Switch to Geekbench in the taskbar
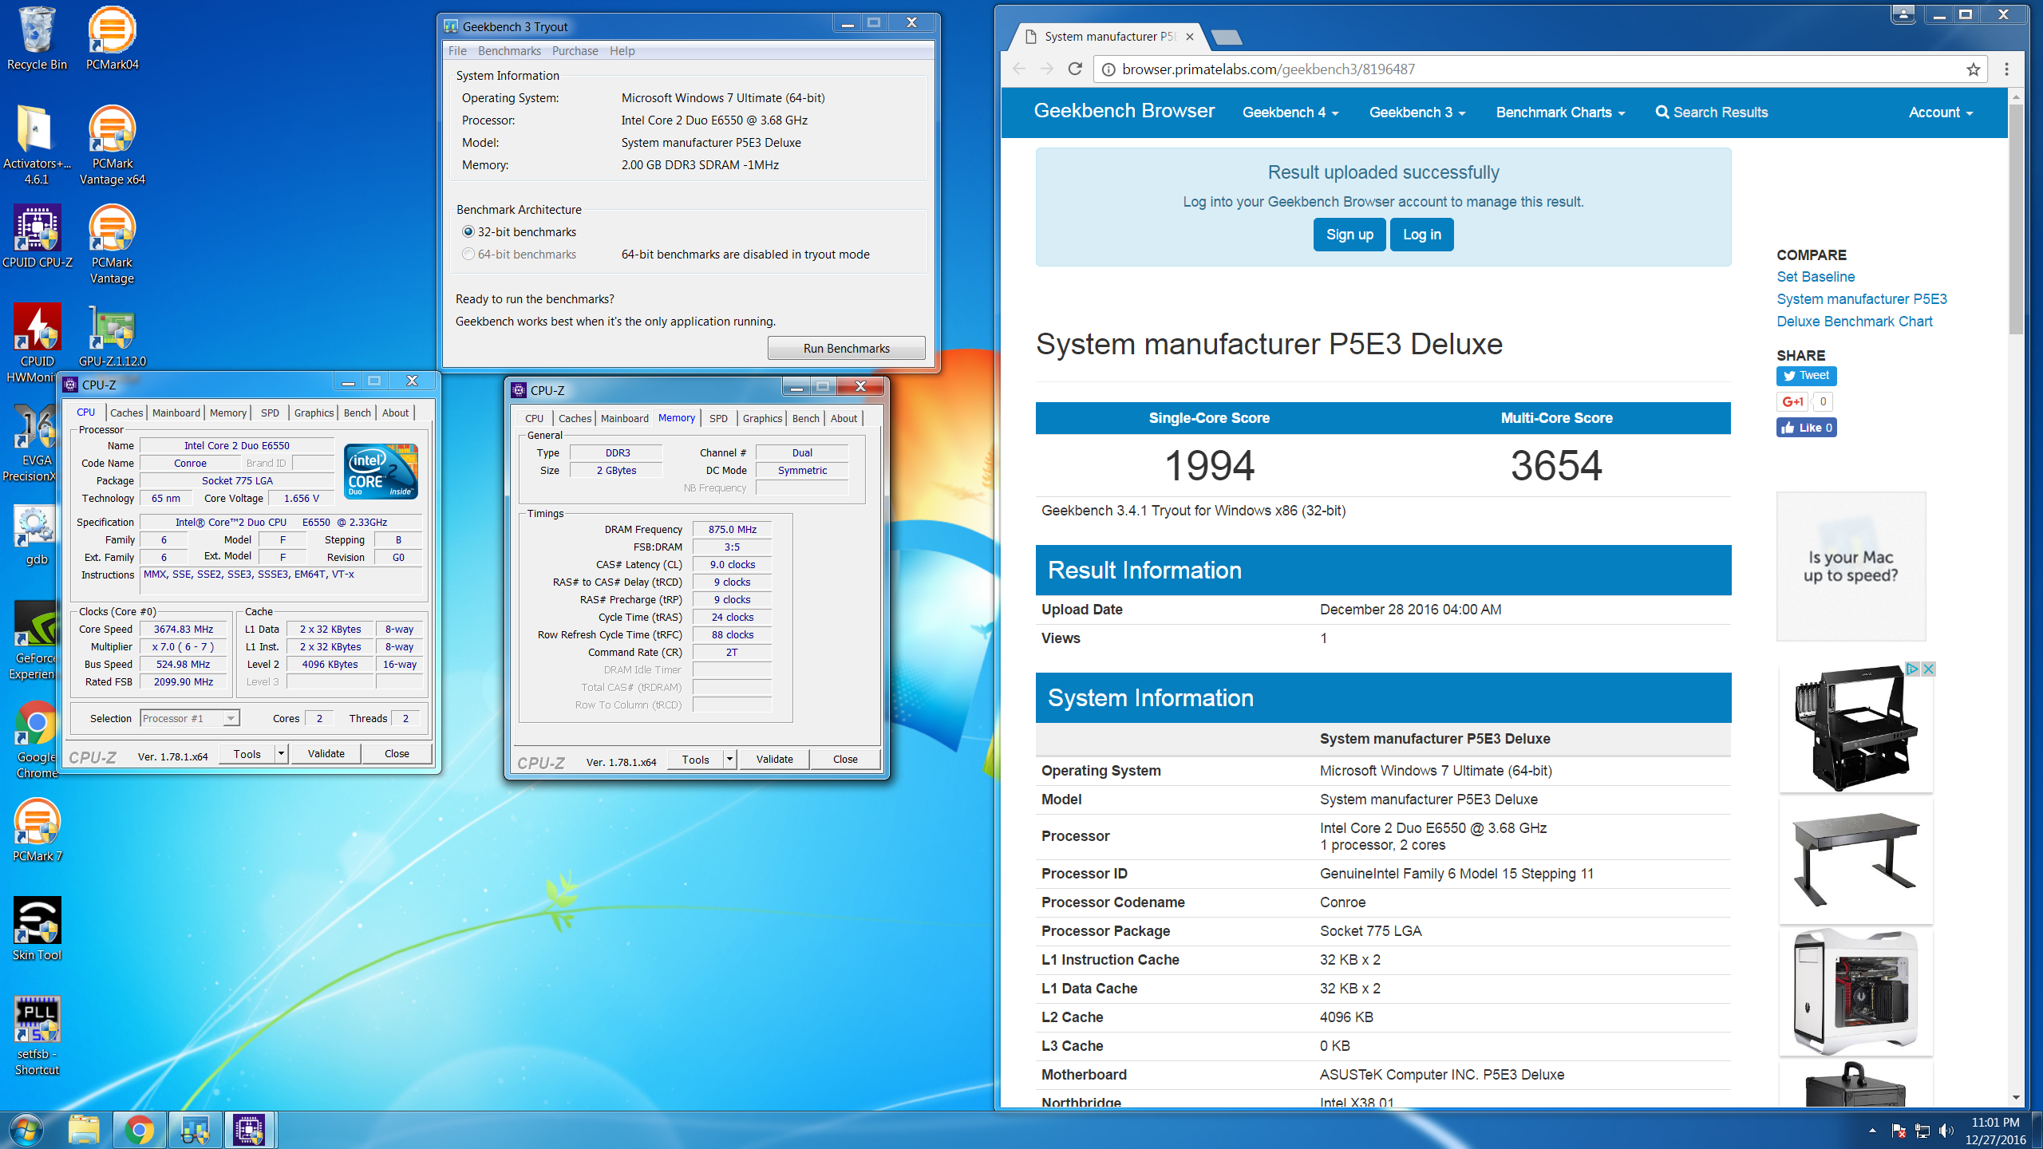The width and height of the screenshot is (2043, 1149). coord(195,1130)
